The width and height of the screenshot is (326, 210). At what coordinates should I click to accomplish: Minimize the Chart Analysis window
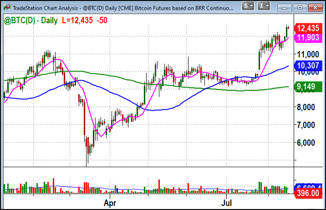[284, 8]
